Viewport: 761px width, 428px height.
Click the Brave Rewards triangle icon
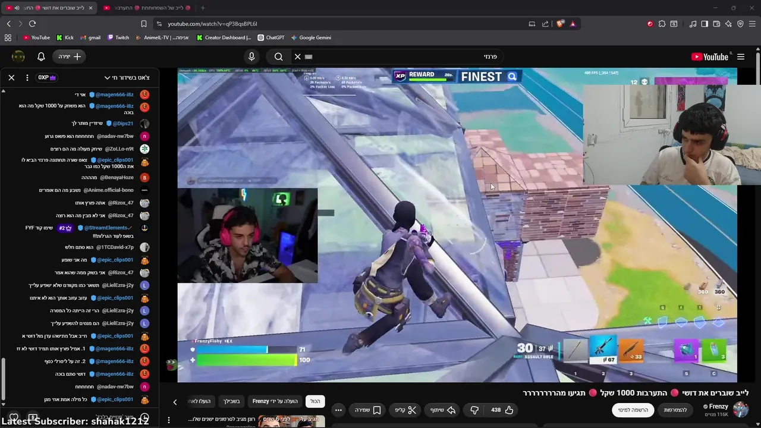573,24
